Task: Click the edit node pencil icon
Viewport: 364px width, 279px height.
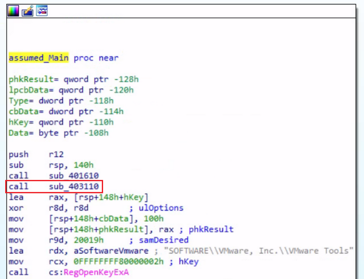Action: (x=28, y=11)
